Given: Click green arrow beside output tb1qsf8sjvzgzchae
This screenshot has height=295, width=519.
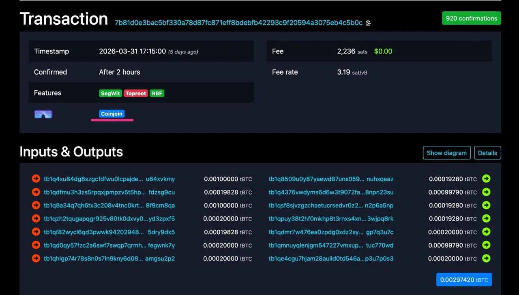Looking at the screenshot, I should click(x=486, y=205).
